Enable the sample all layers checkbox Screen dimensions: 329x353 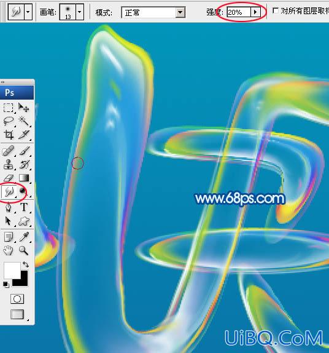pos(275,10)
